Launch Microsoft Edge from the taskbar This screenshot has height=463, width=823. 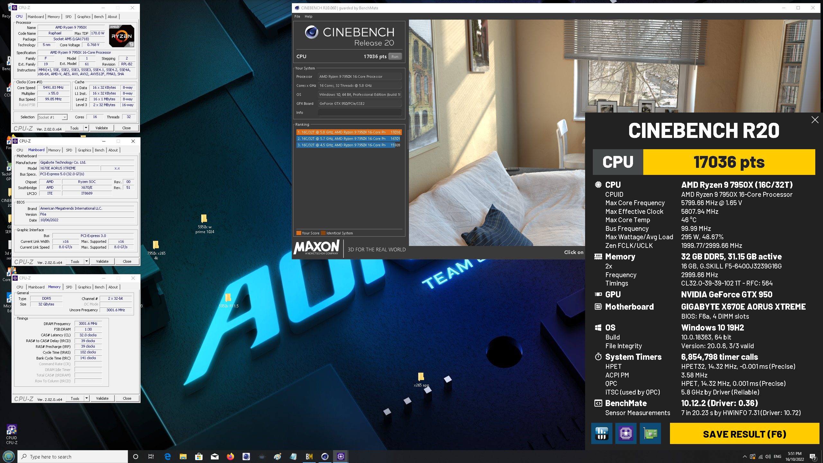pos(167,457)
